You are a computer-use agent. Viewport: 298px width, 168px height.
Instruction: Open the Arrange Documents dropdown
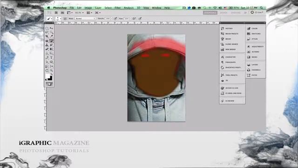(89, 13)
